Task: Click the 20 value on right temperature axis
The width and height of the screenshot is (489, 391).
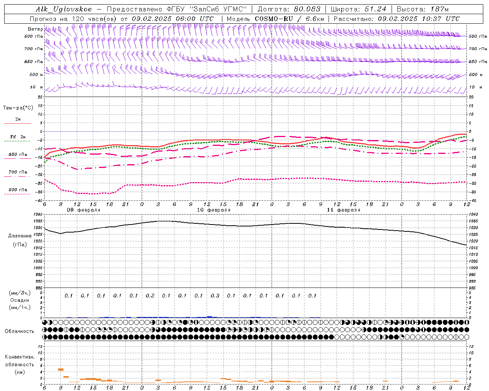Action: point(471,97)
